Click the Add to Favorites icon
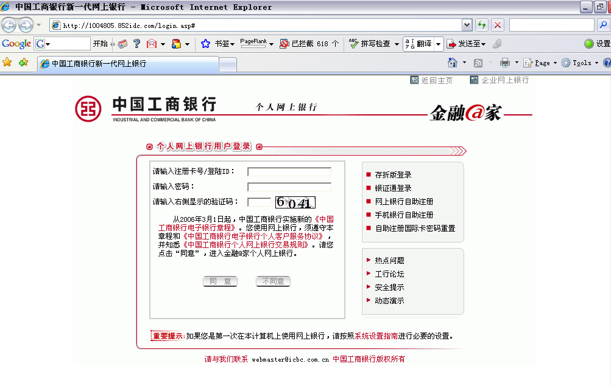Viewport: 611px width, 386px height. click(x=23, y=62)
